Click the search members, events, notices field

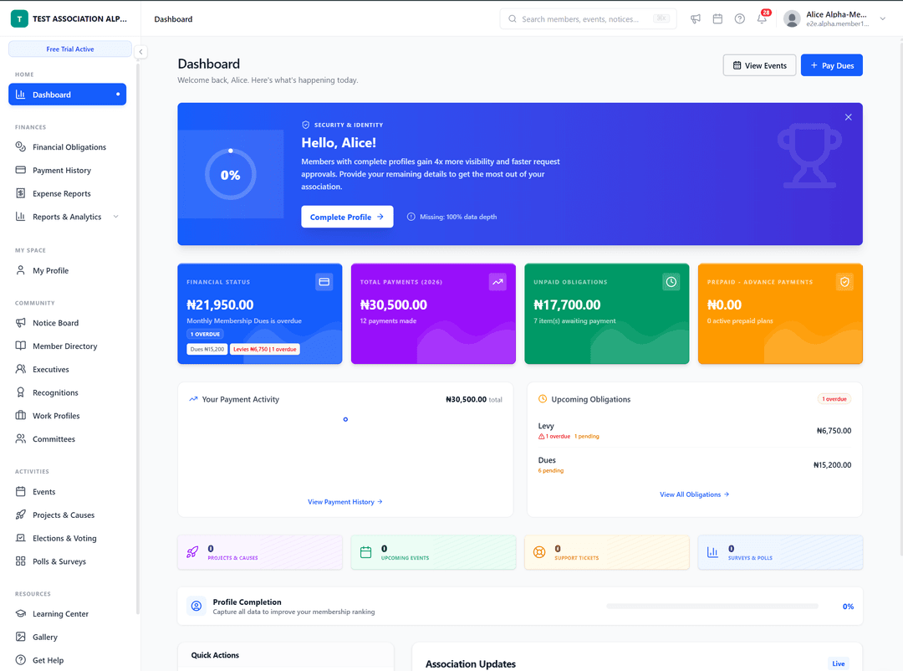point(588,19)
